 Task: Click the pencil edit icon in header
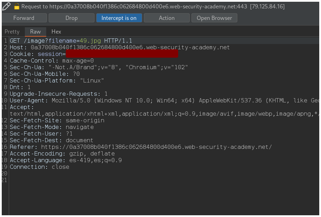(x=6, y=6)
